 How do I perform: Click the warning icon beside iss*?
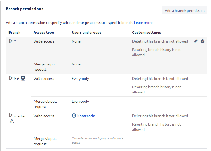coord(23,79)
